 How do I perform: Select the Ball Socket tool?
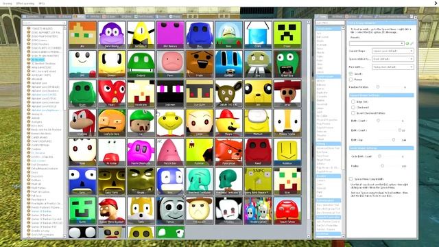point(322,37)
